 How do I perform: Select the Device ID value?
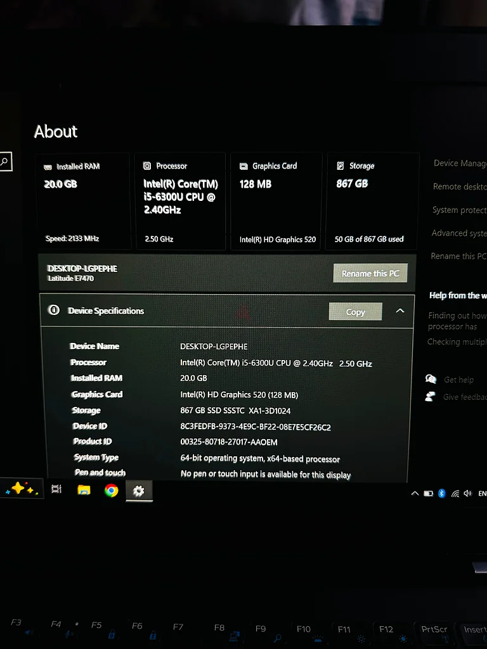pos(256,427)
